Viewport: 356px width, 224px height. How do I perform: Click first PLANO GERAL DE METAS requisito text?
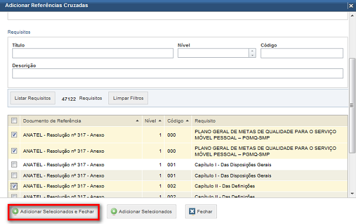(265, 135)
